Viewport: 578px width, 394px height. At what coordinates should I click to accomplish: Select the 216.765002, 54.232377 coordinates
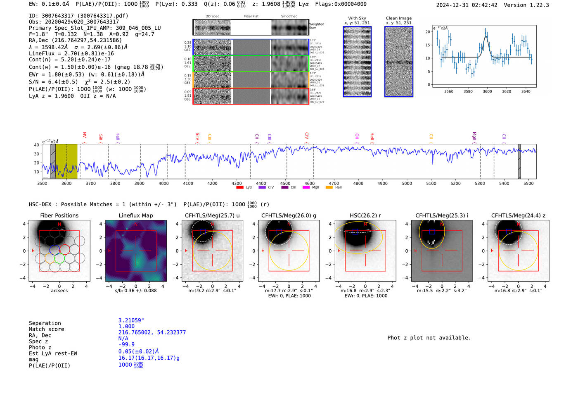coord(152,332)
